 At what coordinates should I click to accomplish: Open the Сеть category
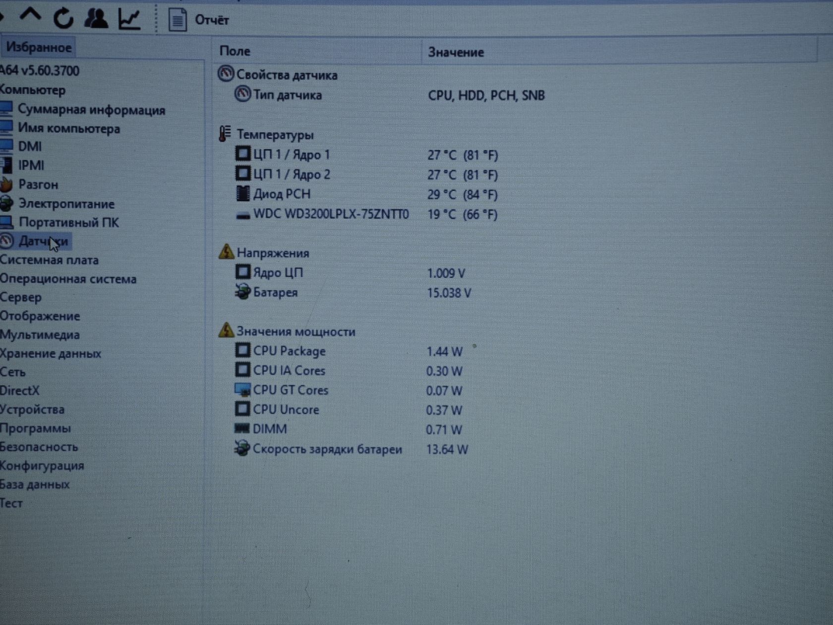click(x=13, y=372)
